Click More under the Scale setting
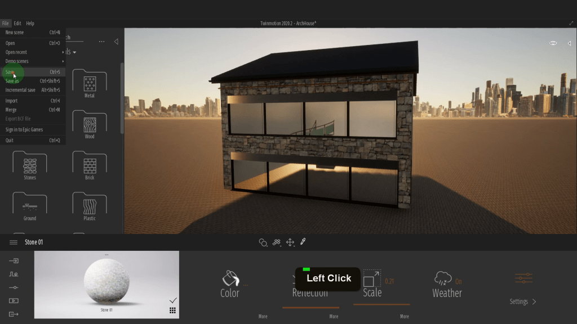Viewport: 577px width, 324px height. [x=404, y=317]
